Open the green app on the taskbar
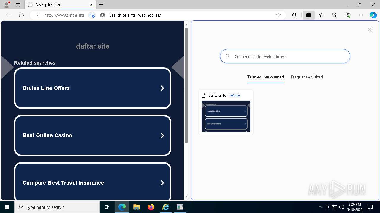Viewport: 380px width, 213px height. point(180,207)
